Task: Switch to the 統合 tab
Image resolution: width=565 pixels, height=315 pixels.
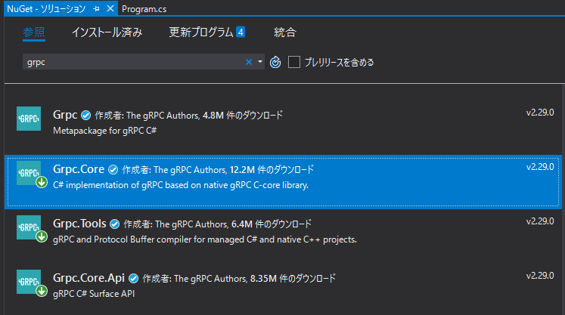Action: (284, 32)
